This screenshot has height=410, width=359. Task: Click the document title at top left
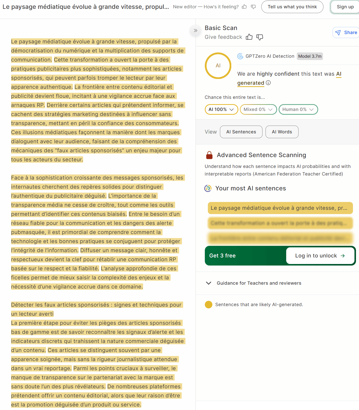point(86,7)
